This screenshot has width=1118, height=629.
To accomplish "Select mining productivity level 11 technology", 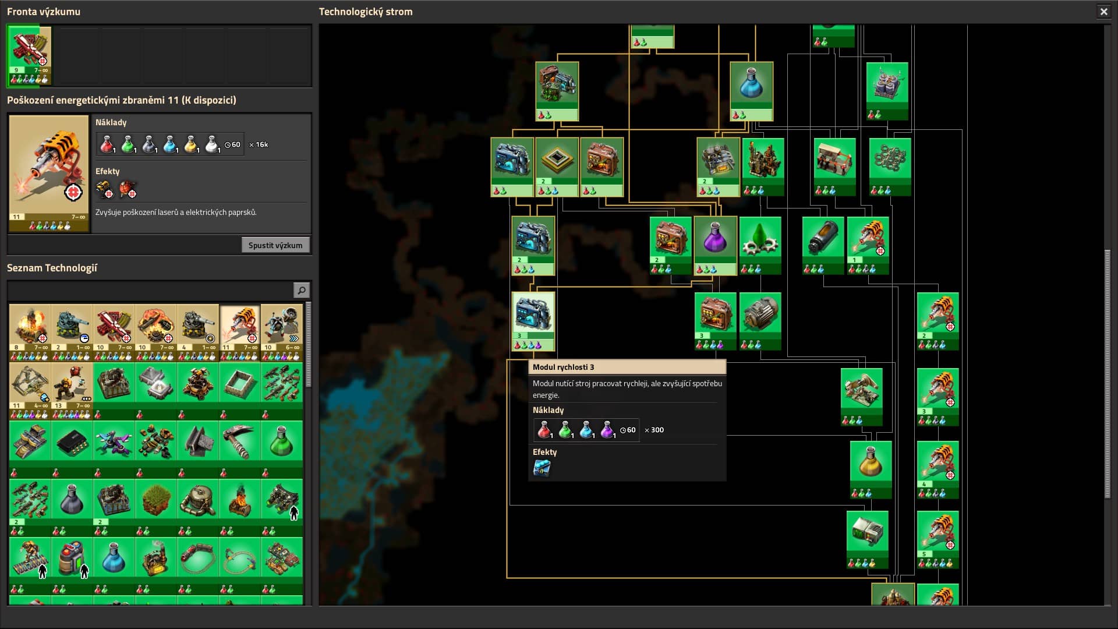I will (30, 390).
